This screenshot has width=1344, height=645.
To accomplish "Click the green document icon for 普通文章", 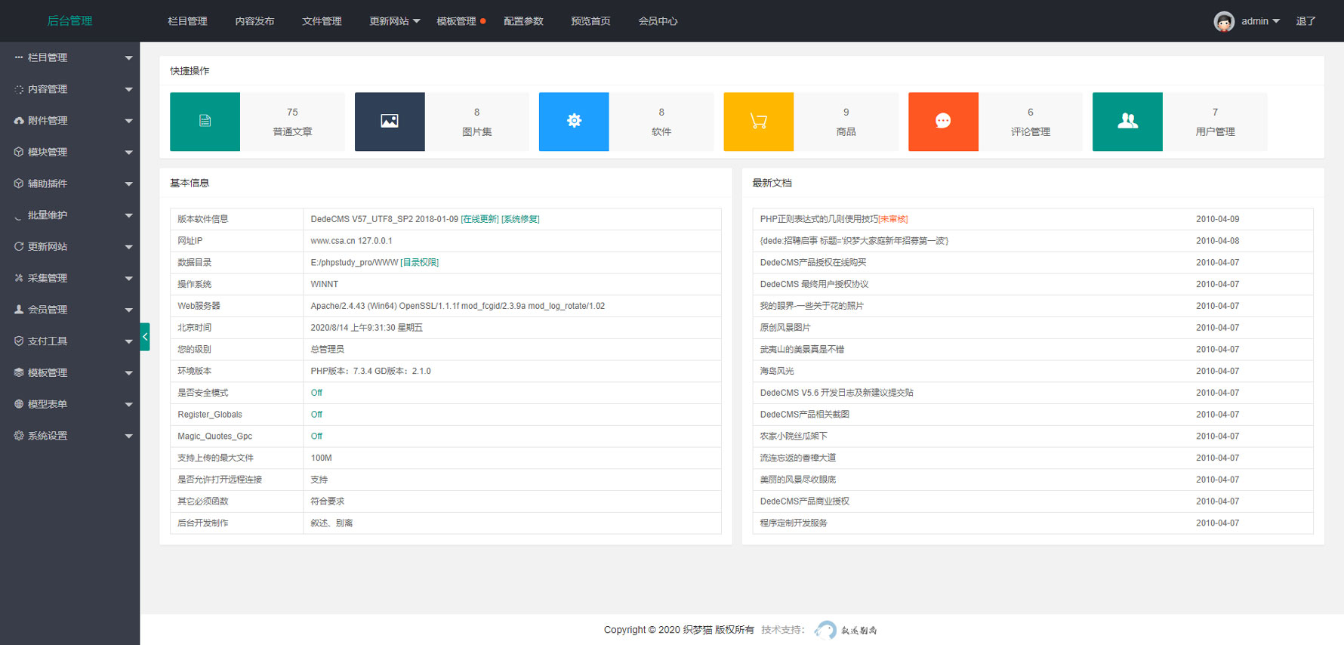I will click(x=205, y=122).
